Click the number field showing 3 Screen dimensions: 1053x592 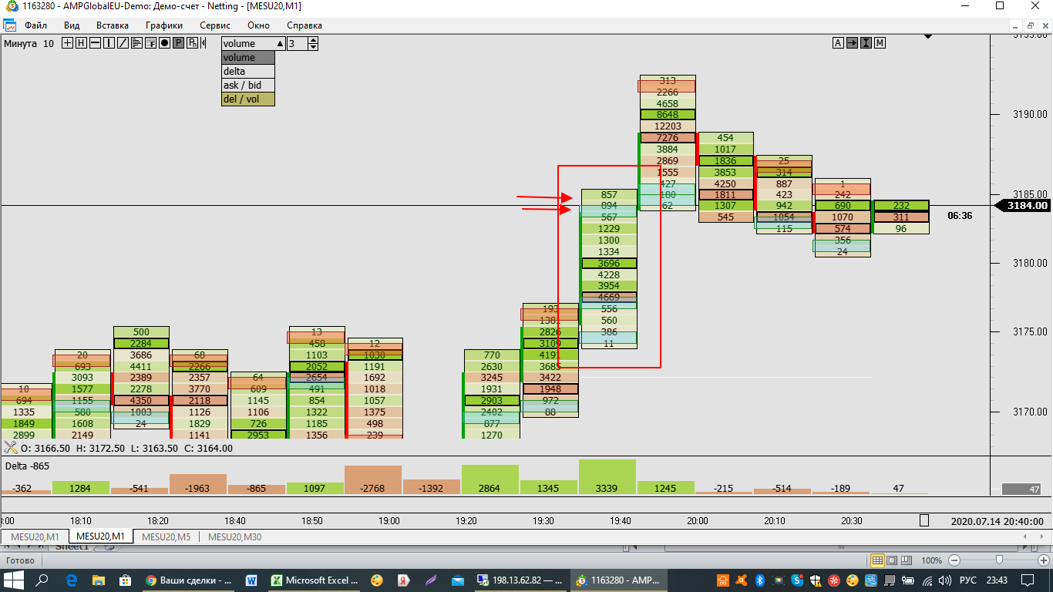click(x=298, y=44)
